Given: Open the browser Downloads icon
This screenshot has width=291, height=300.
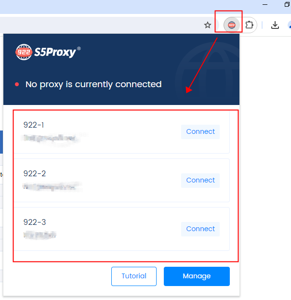Looking at the screenshot, I should pos(275,25).
